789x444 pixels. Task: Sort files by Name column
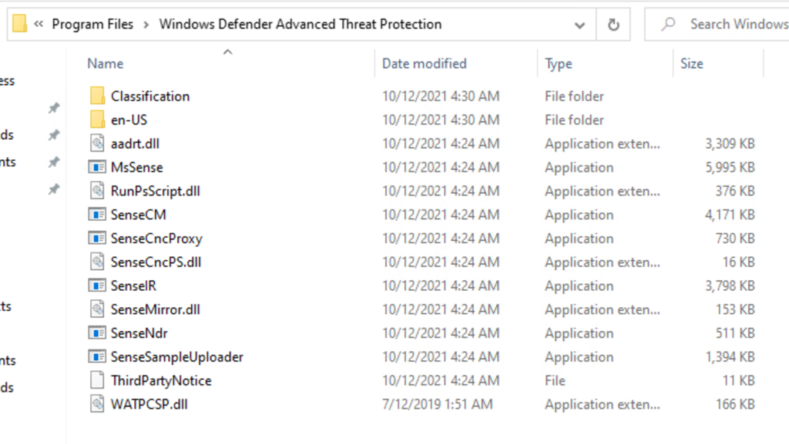tap(106, 64)
